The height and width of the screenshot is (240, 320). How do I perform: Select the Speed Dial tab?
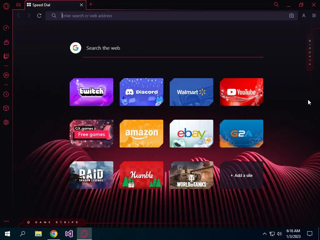[x=55, y=5]
